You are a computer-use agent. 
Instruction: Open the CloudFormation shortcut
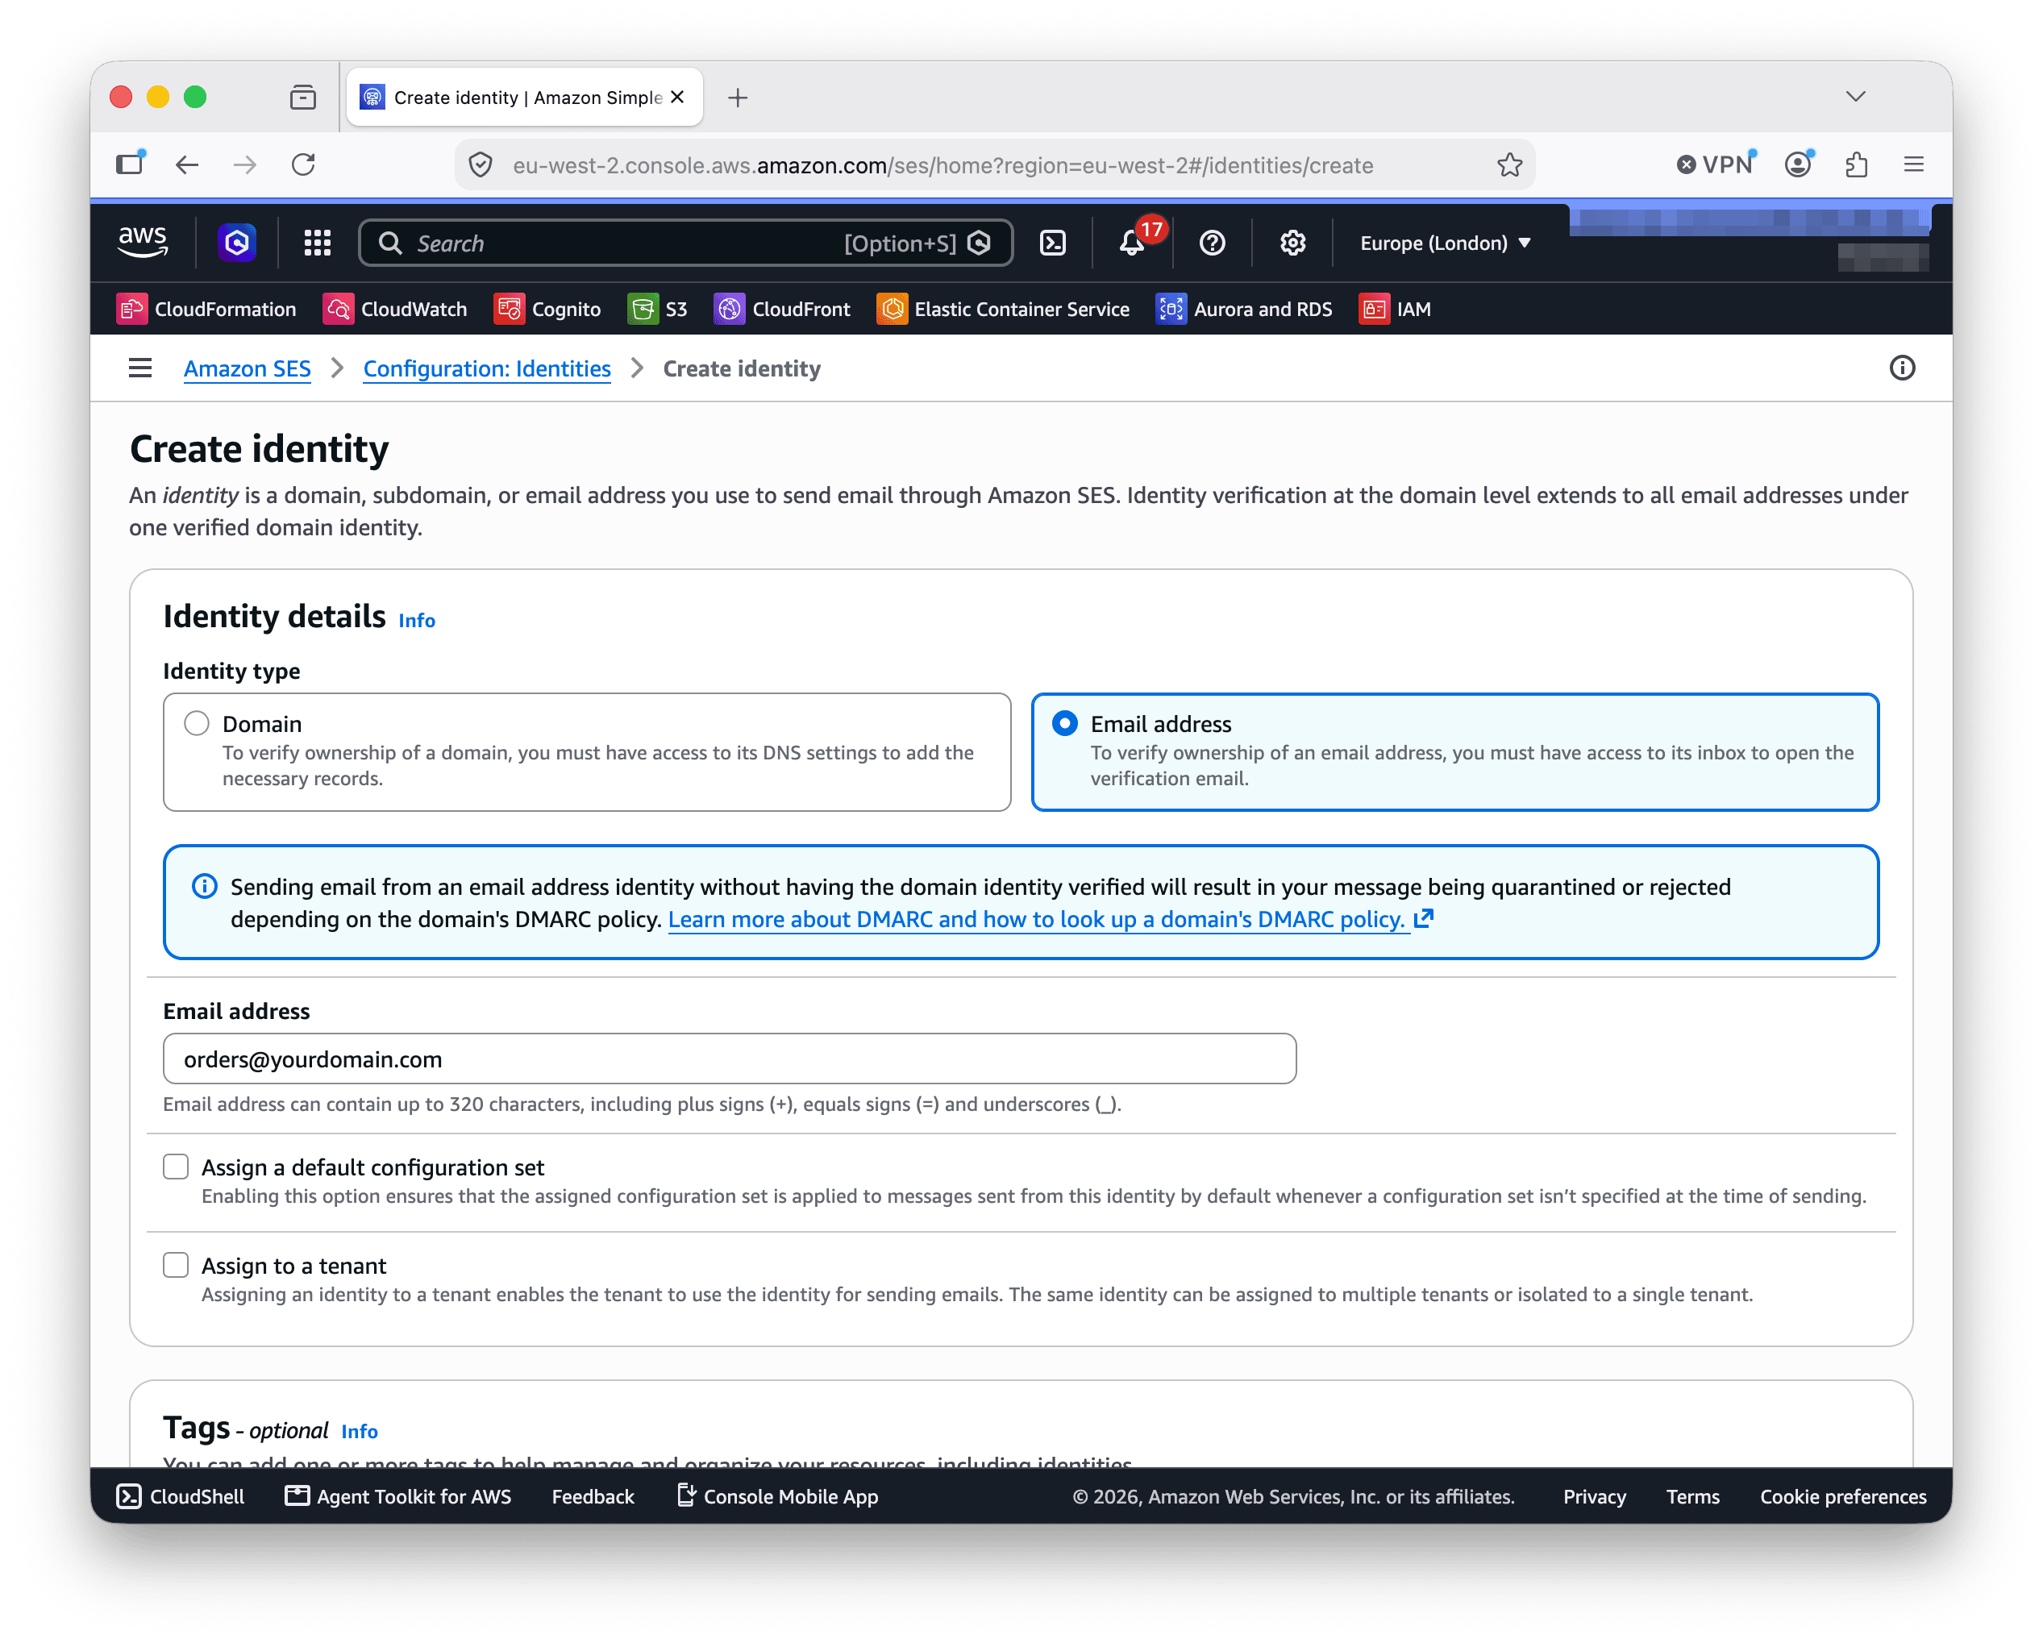coord(206,309)
